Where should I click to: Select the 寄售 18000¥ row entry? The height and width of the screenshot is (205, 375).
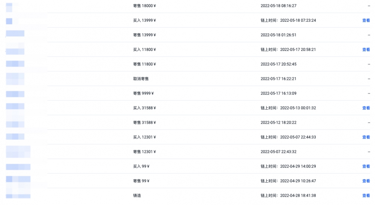(x=144, y=6)
